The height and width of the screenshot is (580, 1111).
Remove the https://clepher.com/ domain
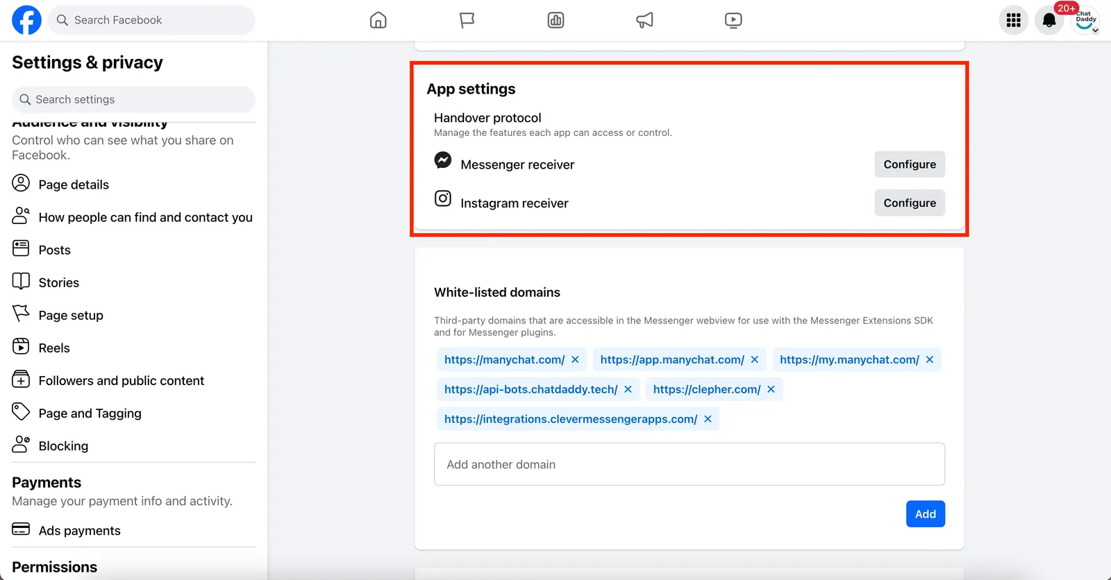771,389
